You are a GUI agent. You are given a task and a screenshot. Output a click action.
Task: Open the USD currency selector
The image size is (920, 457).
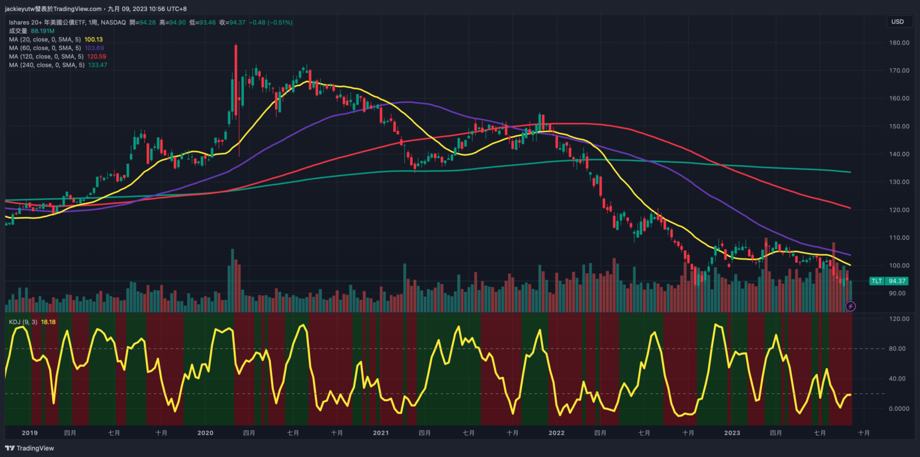[x=898, y=22]
